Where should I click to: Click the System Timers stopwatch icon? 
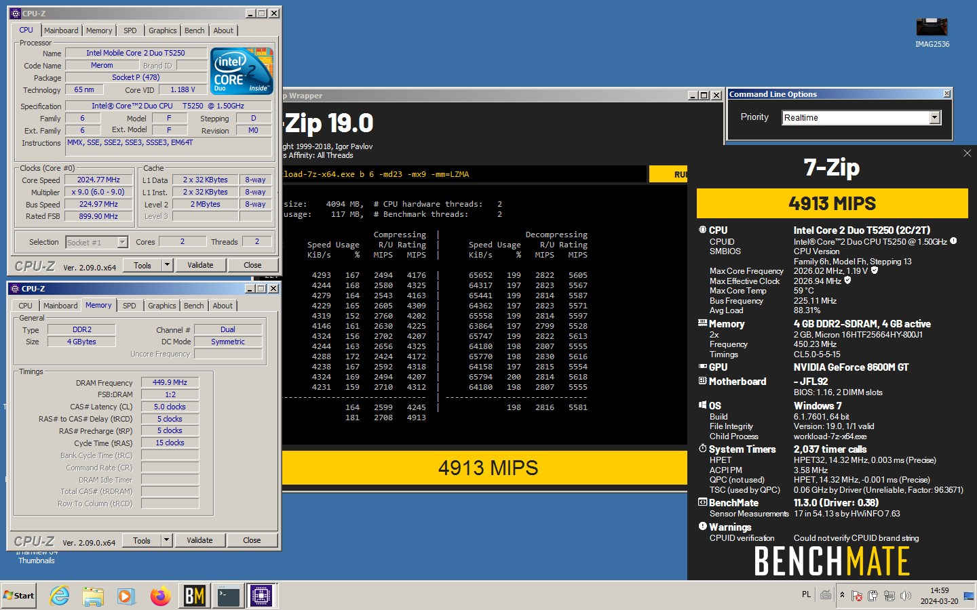click(702, 449)
